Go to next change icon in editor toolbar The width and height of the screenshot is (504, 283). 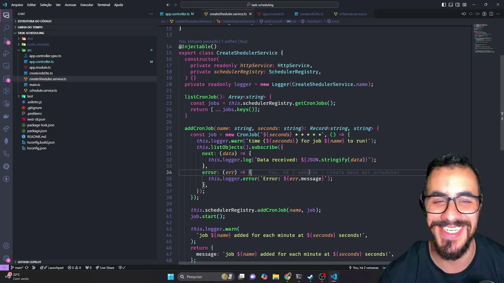coord(477,14)
